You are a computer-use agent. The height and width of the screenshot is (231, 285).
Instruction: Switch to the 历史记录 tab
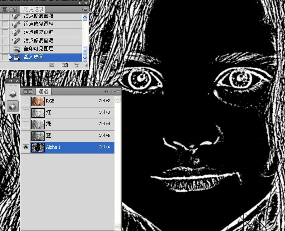pyautogui.click(x=33, y=9)
